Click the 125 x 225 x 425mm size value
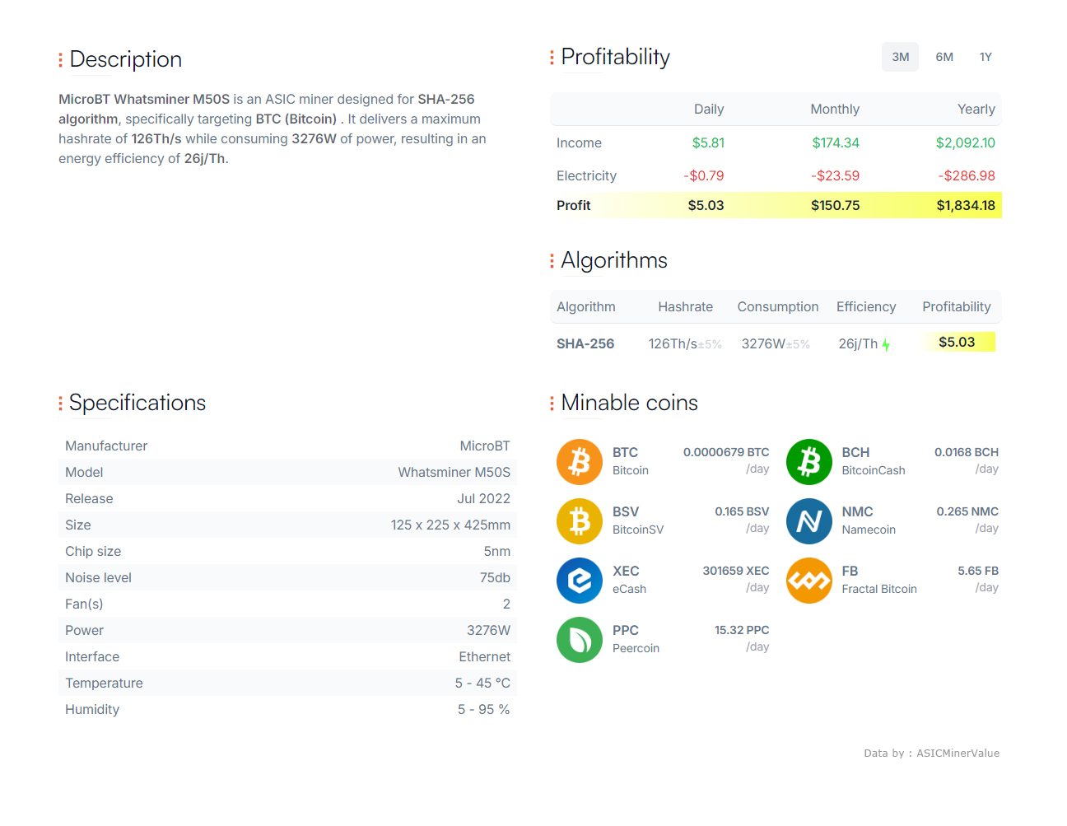 point(450,525)
